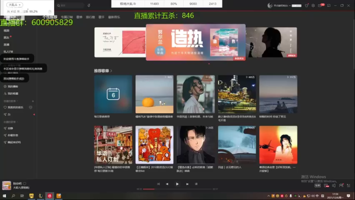Switch to 排行榜 tab

[x=91, y=17]
